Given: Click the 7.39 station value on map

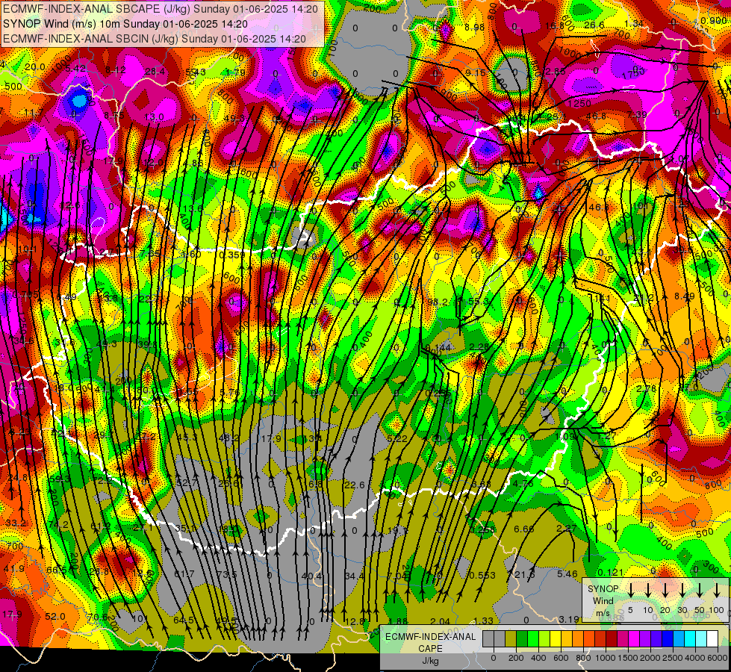Looking at the screenshot, I should (637, 115).
